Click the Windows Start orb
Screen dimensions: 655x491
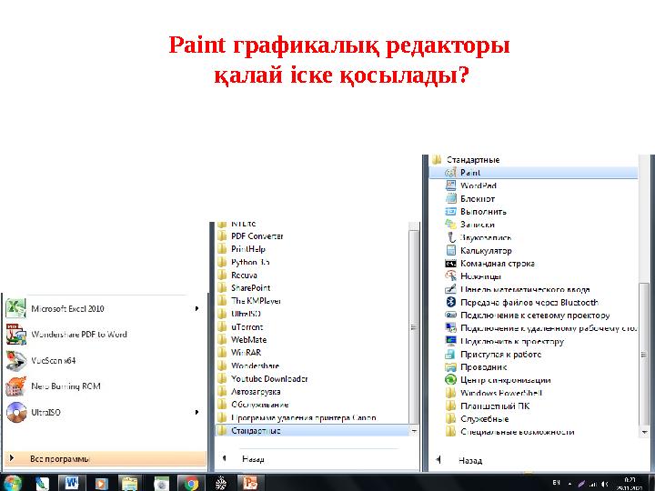(x=12, y=483)
